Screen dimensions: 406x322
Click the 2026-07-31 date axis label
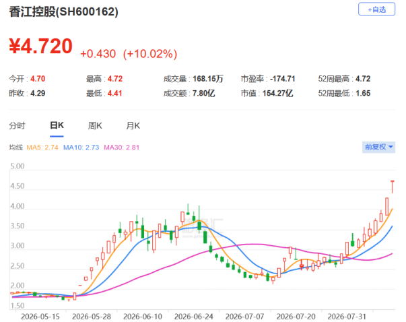[x=347, y=317]
